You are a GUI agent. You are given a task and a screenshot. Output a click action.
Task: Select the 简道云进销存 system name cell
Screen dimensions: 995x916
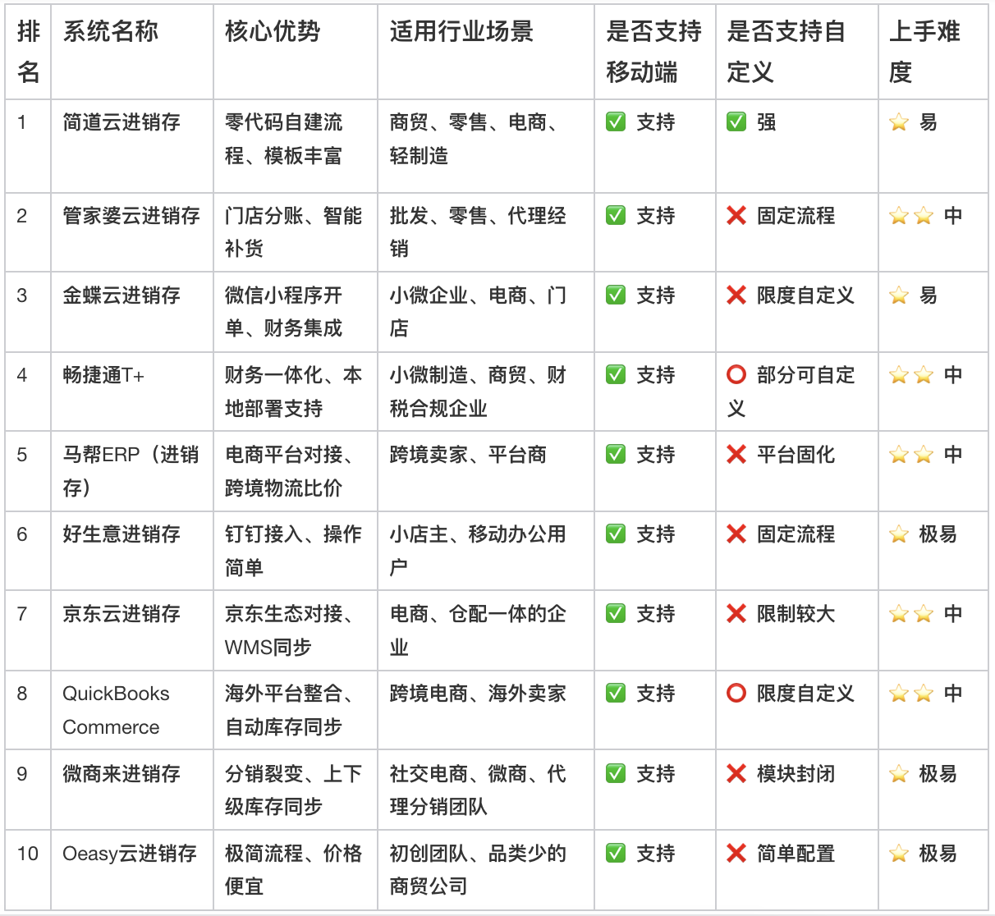132,146
